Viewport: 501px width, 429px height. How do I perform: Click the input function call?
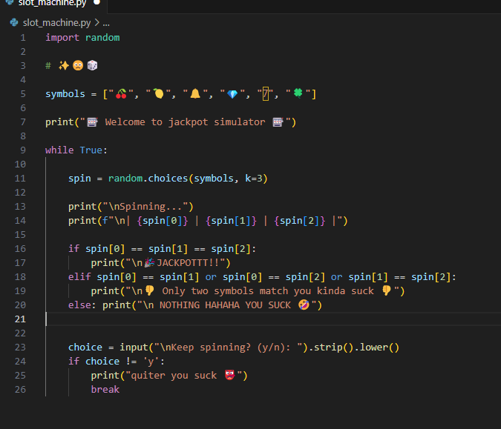(x=134, y=347)
